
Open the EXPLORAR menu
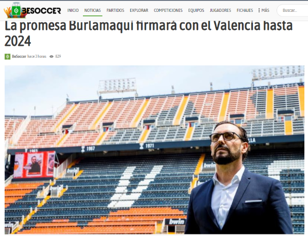139,10
